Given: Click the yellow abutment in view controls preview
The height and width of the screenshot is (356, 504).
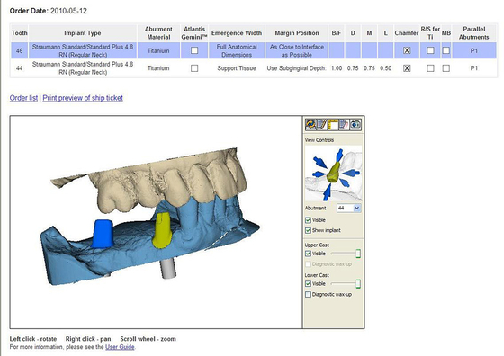Looking at the screenshot, I should (334, 172).
